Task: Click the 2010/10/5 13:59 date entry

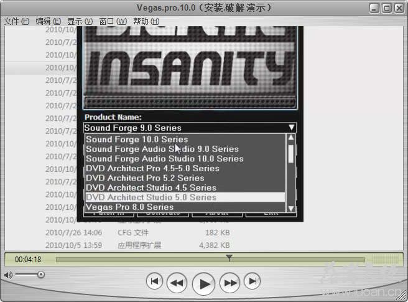Action: click(x=73, y=245)
